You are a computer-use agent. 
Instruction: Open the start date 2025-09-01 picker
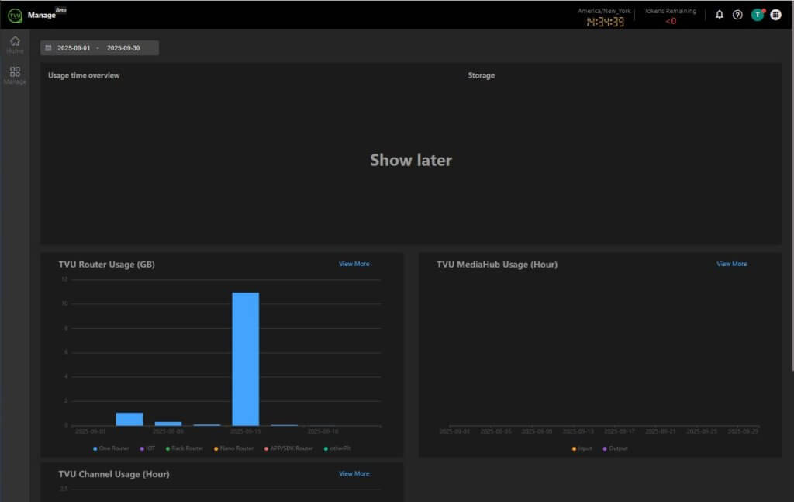74,48
